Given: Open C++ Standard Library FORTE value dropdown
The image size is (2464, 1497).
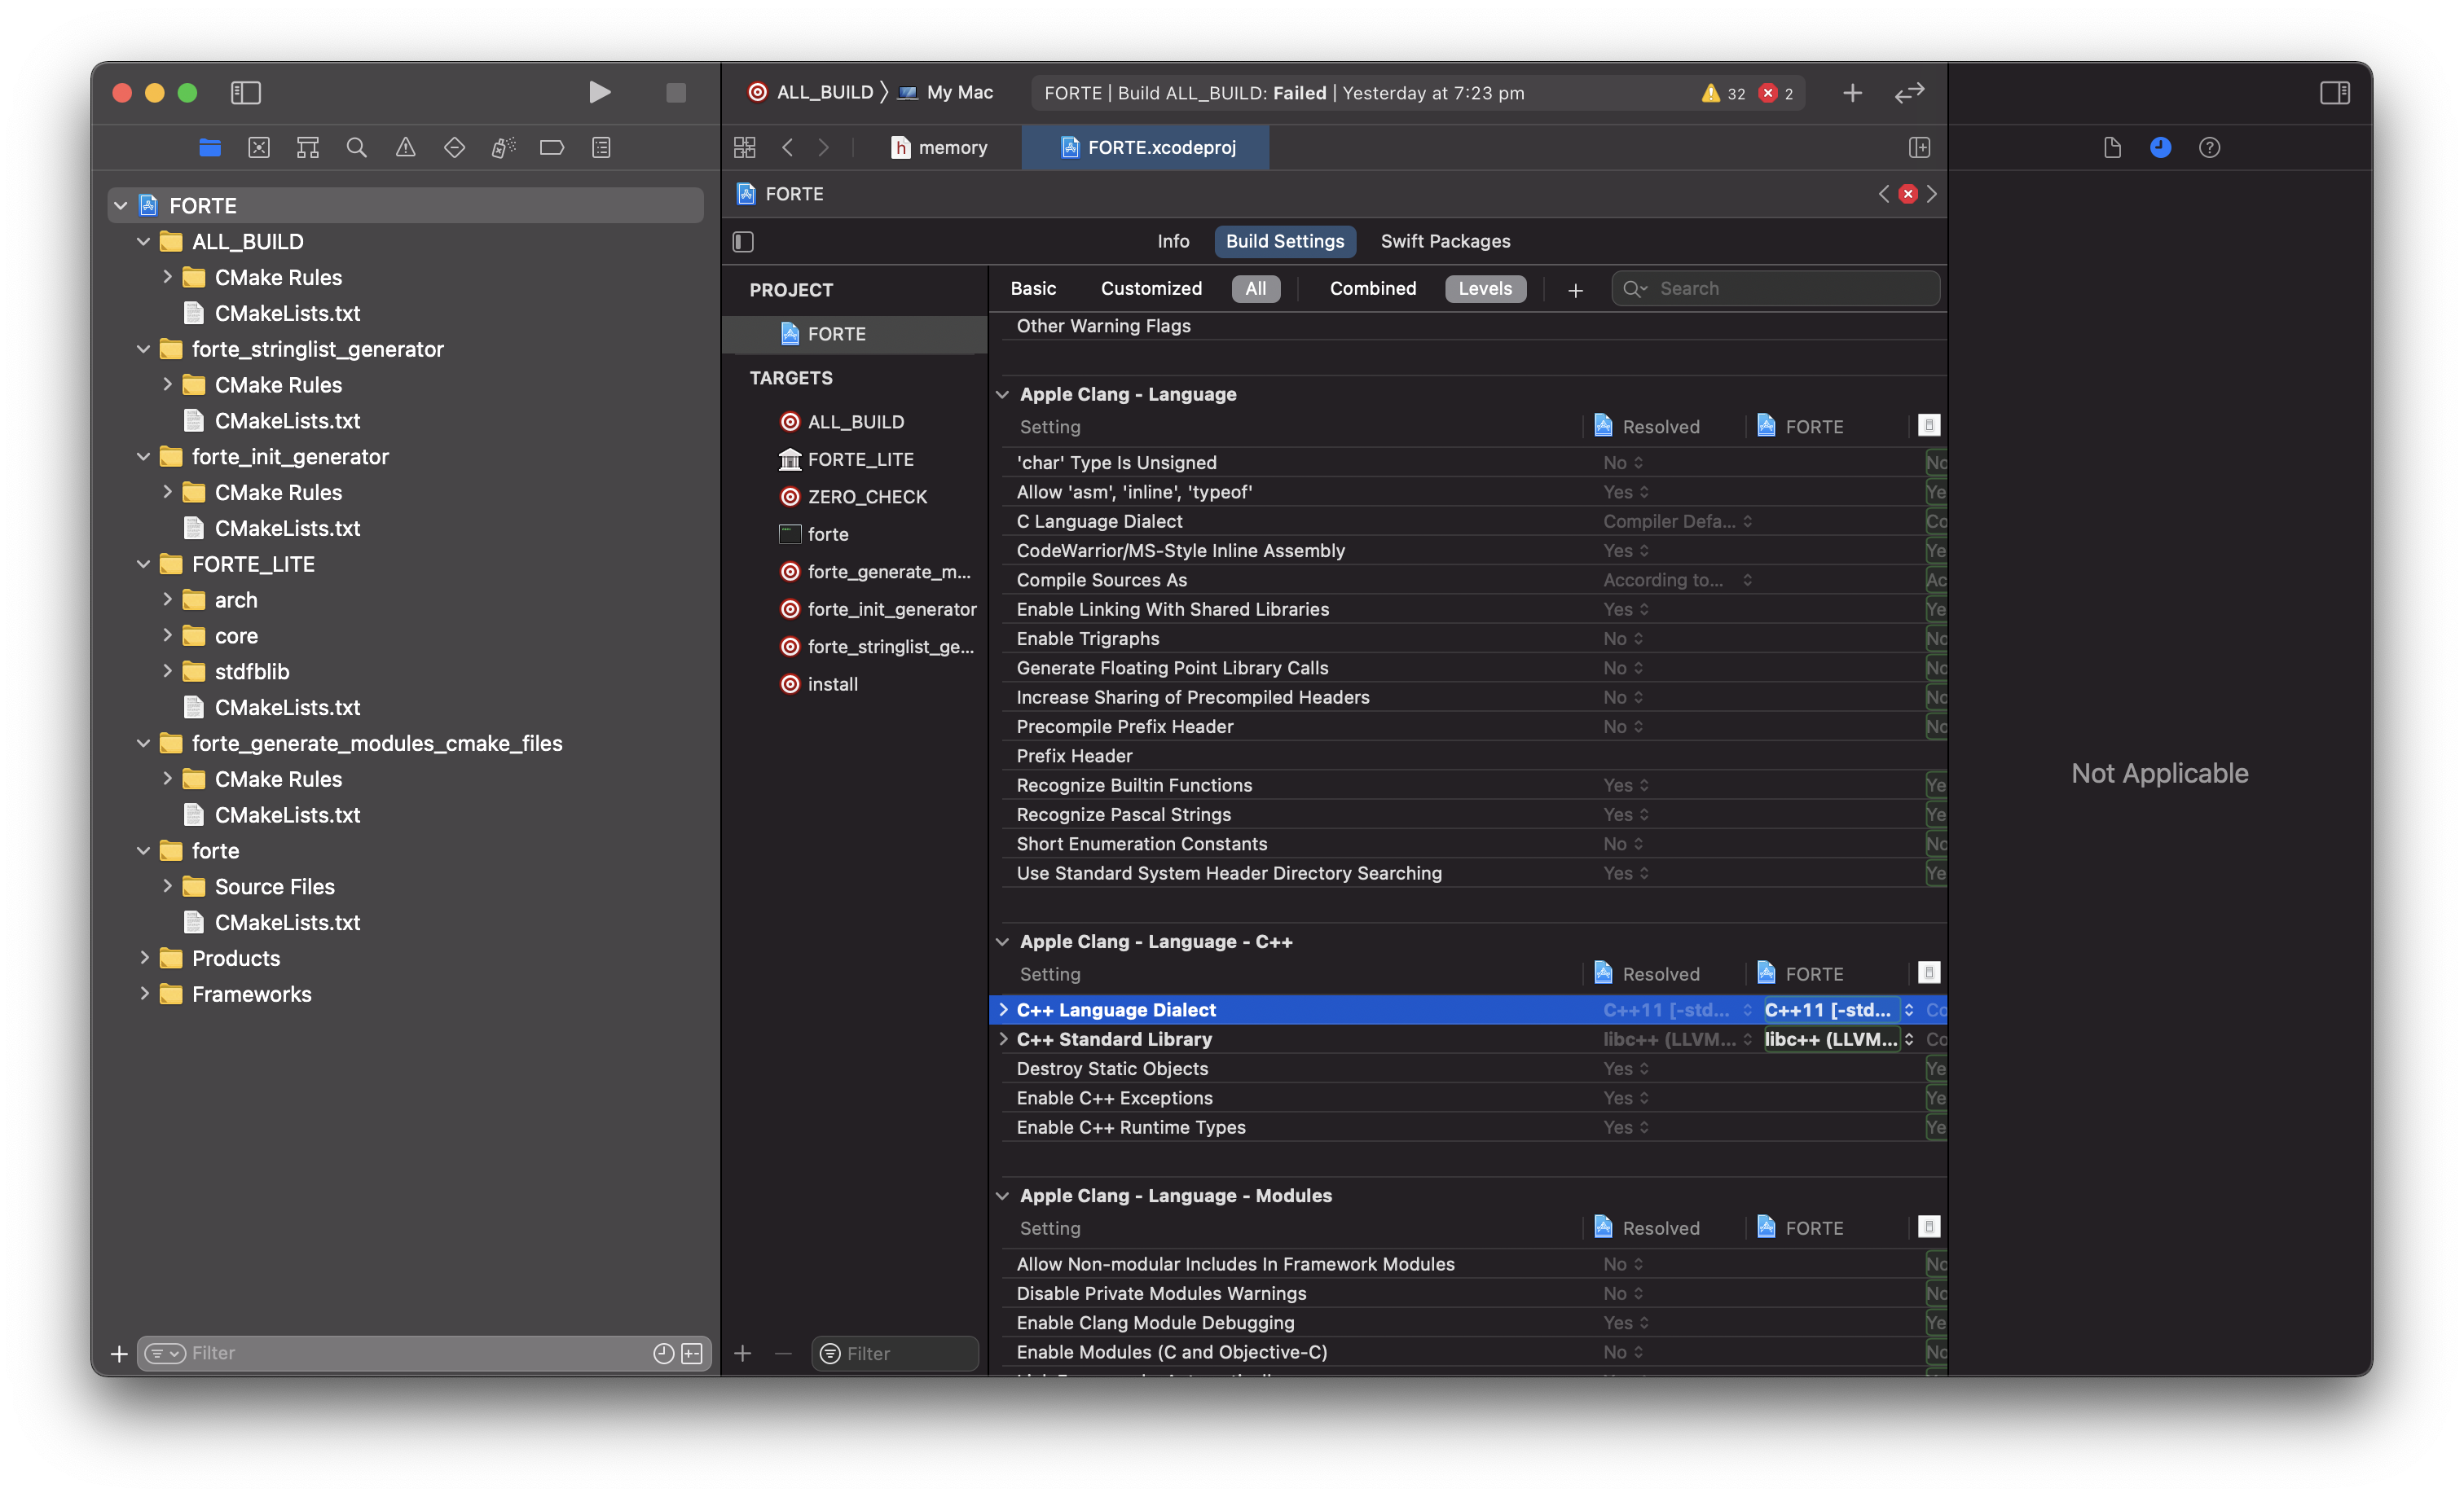Looking at the screenshot, I should click(x=1838, y=1039).
